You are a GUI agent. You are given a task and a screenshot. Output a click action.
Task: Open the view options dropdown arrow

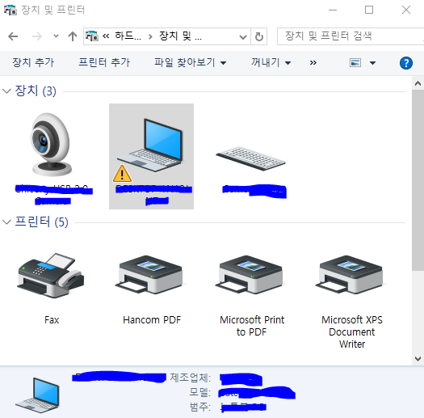coord(372,63)
